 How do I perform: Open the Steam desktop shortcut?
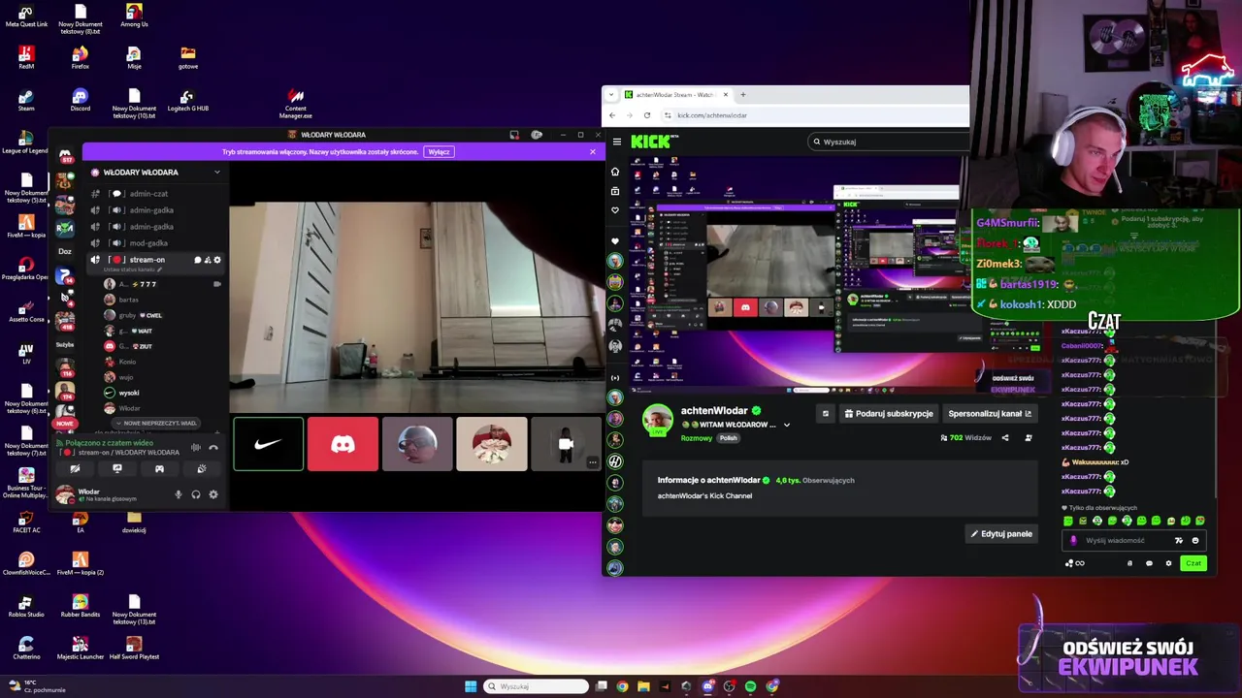[x=26, y=99]
